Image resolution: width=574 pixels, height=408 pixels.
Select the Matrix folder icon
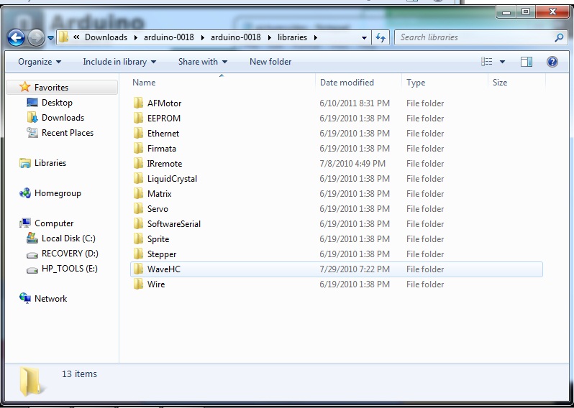point(138,193)
